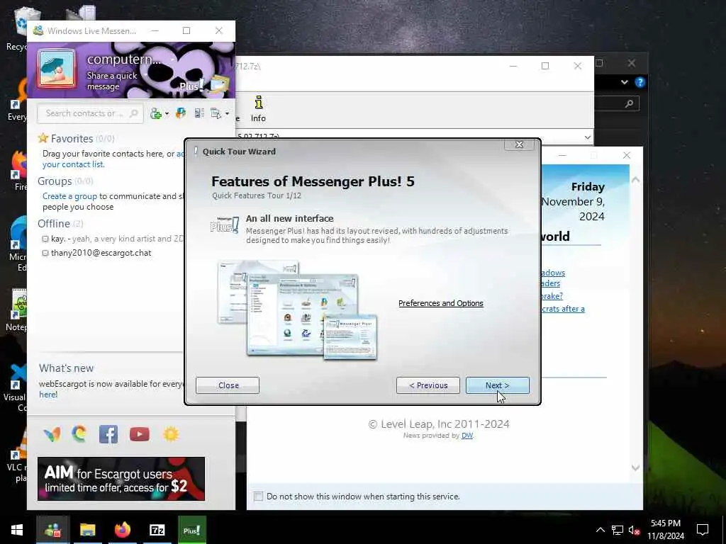726x544 pixels.
Task: Open the 7-Zip address path dropdown
Action: pos(588,137)
